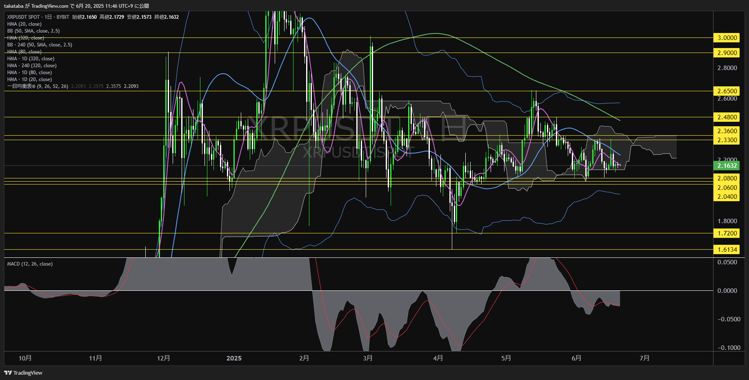Select the HMA (80, close) indicator label
Screen dimensions: 749x380
pos(24,52)
